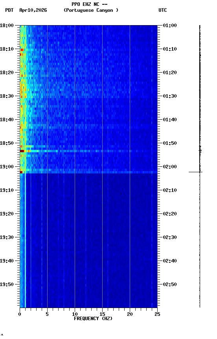Click the dark red low-frequency patch at 18:10

click(22, 50)
